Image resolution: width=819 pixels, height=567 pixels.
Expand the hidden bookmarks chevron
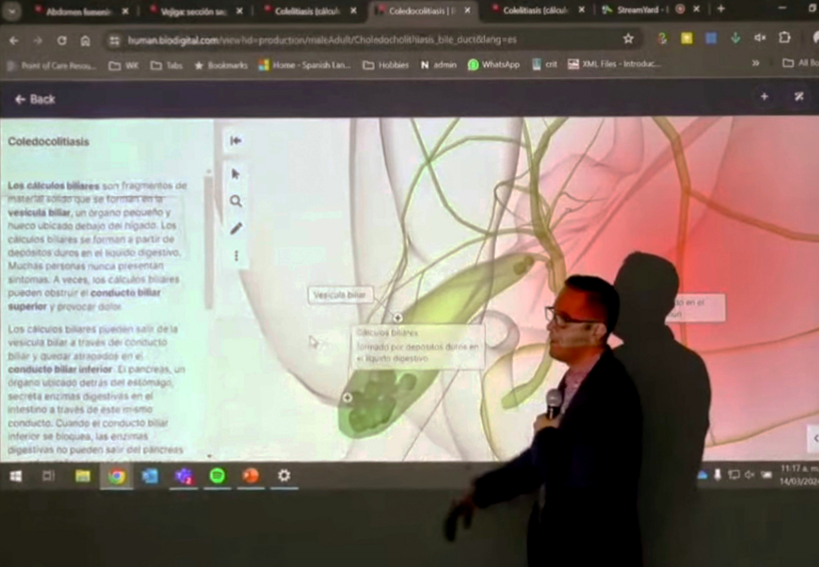(x=756, y=63)
